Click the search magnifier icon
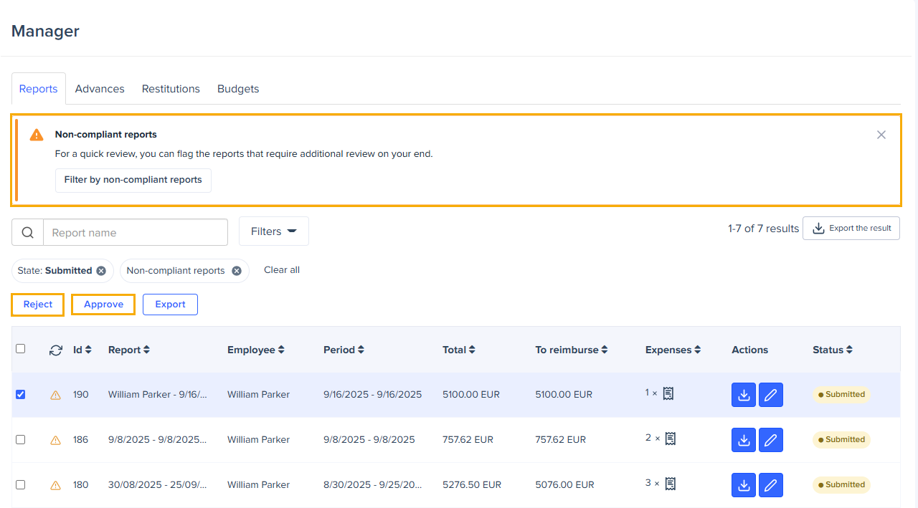The width and height of the screenshot is (918, 508). click(27, 232)
